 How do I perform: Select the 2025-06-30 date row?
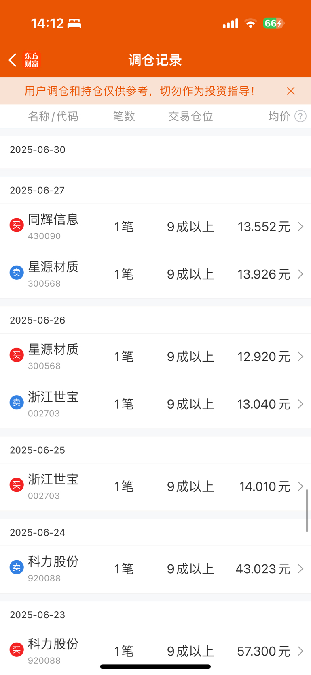[x=155, y=150]
